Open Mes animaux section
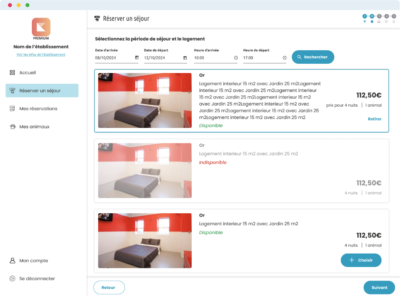 tap(34, 127)
